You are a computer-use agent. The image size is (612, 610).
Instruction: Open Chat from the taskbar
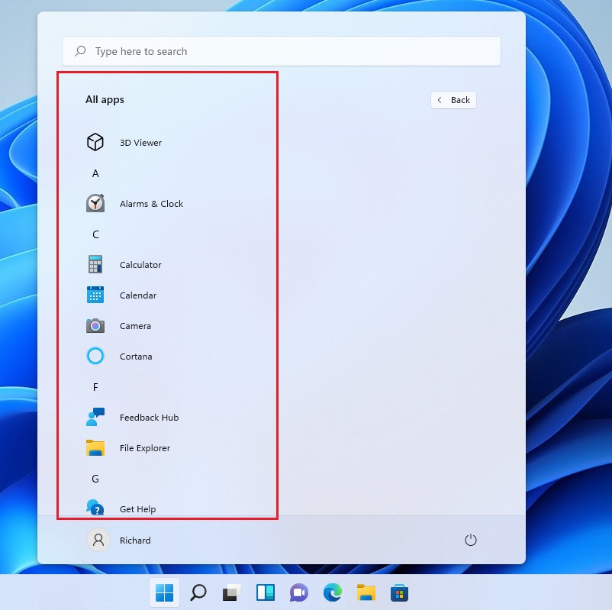(298, 592)
